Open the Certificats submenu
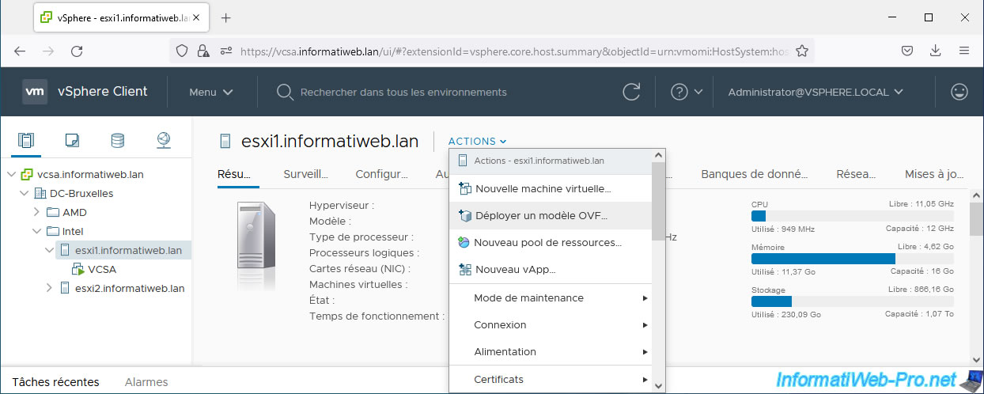Viewport: 984px width, 394px height. click(x=550, y=379)
